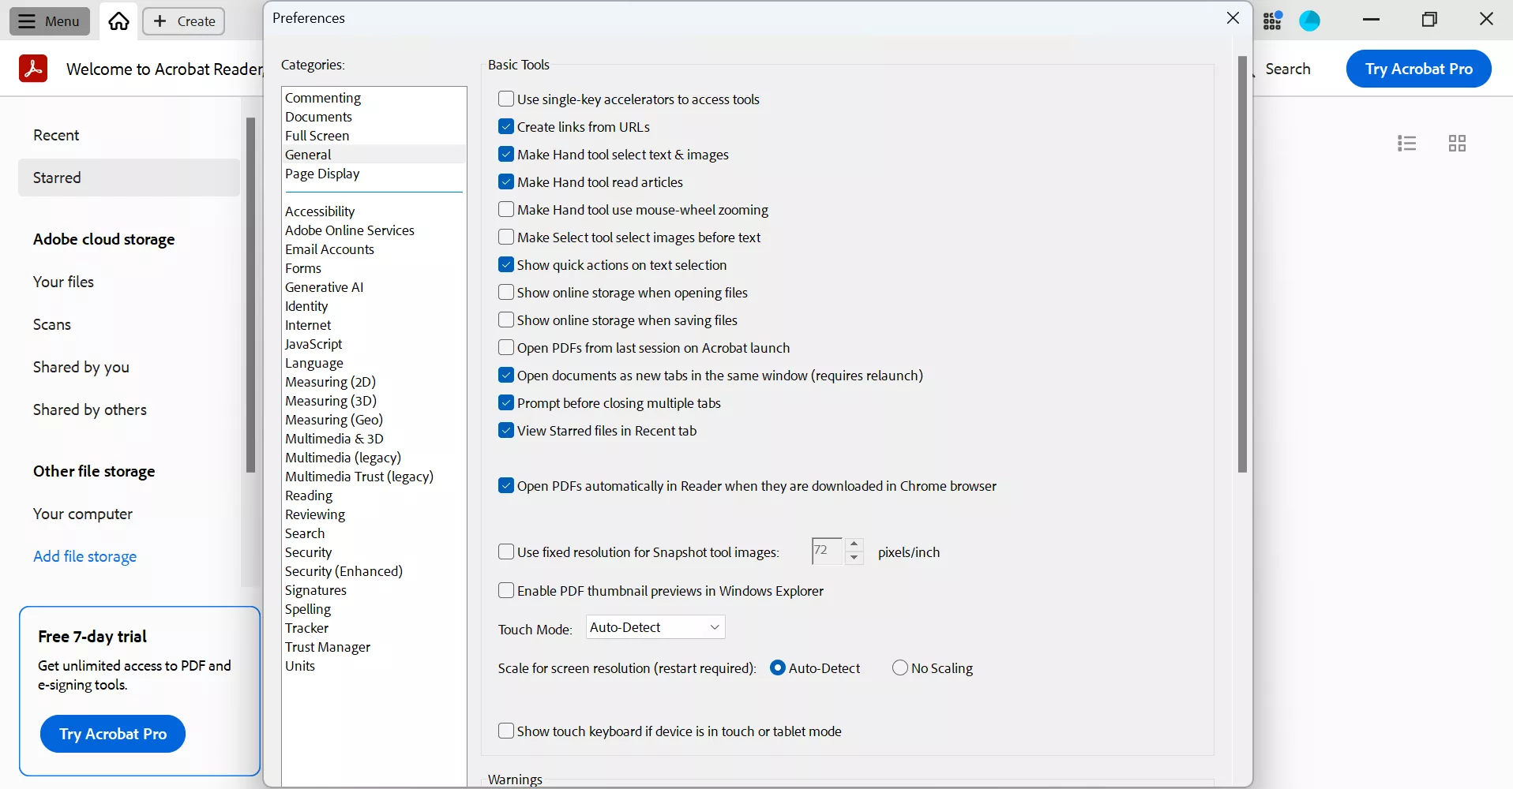The width and height of the screenshot is (1513, 789).
Task: Open the hamburger Menu
Action: click(49, 21)
